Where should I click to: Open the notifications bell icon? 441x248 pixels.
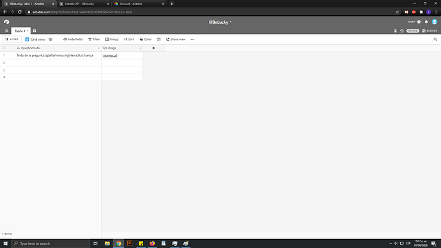426,22
